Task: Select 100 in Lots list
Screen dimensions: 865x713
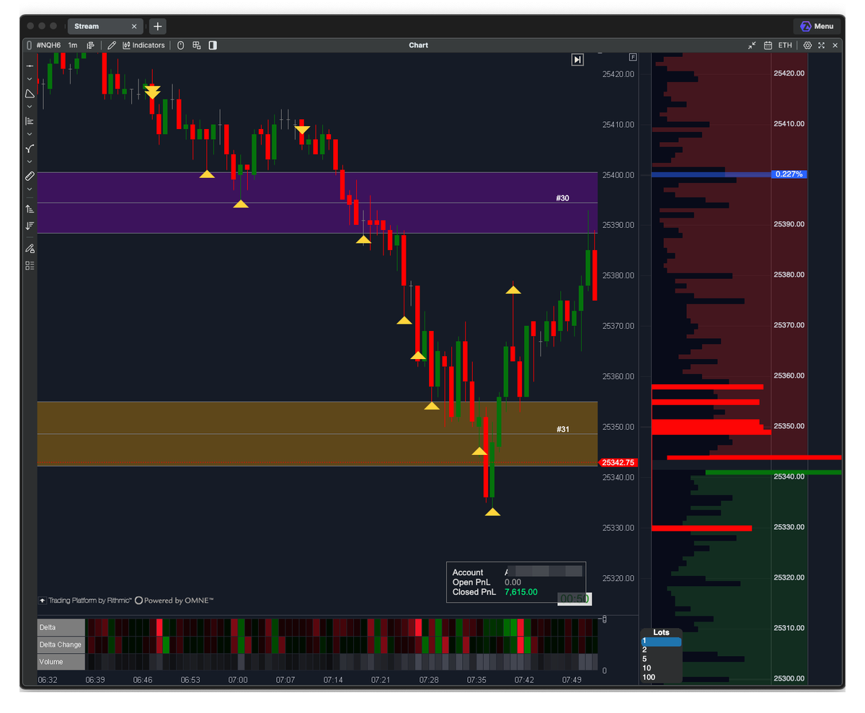Action: tap(661, 677)
